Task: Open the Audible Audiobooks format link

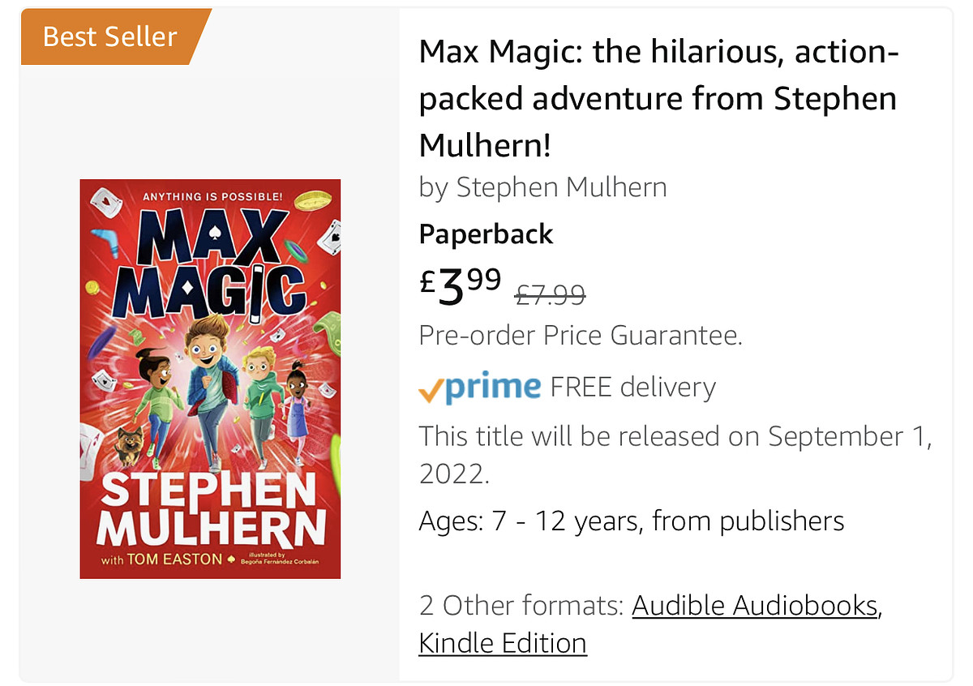Action: click(x=756, y=606)
